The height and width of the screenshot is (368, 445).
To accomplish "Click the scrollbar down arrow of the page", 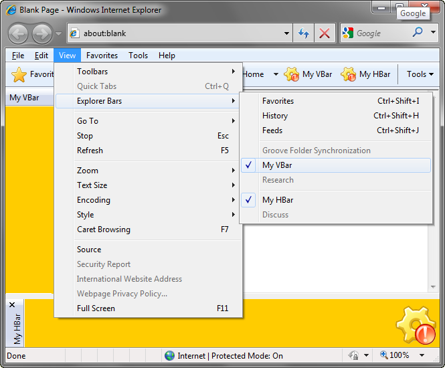I will pyautogui.click(x=433, y=287).
